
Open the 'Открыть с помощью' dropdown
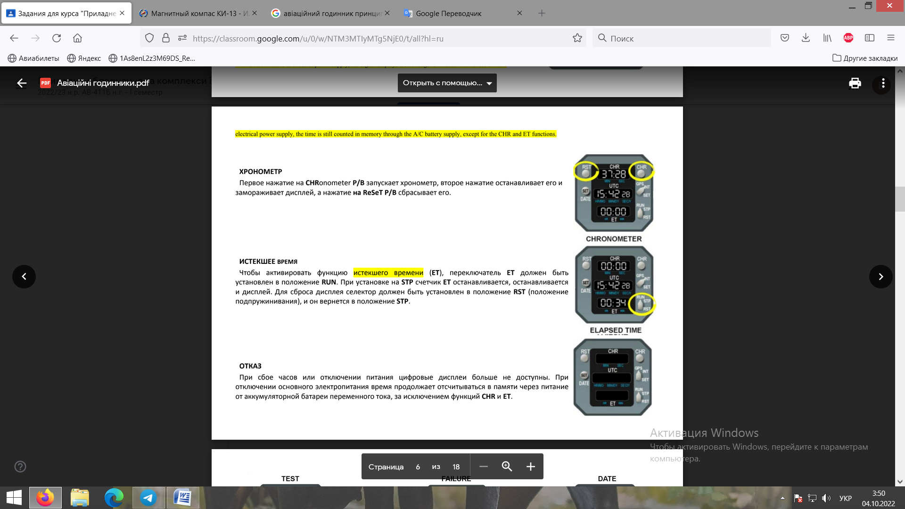(447, 83)
